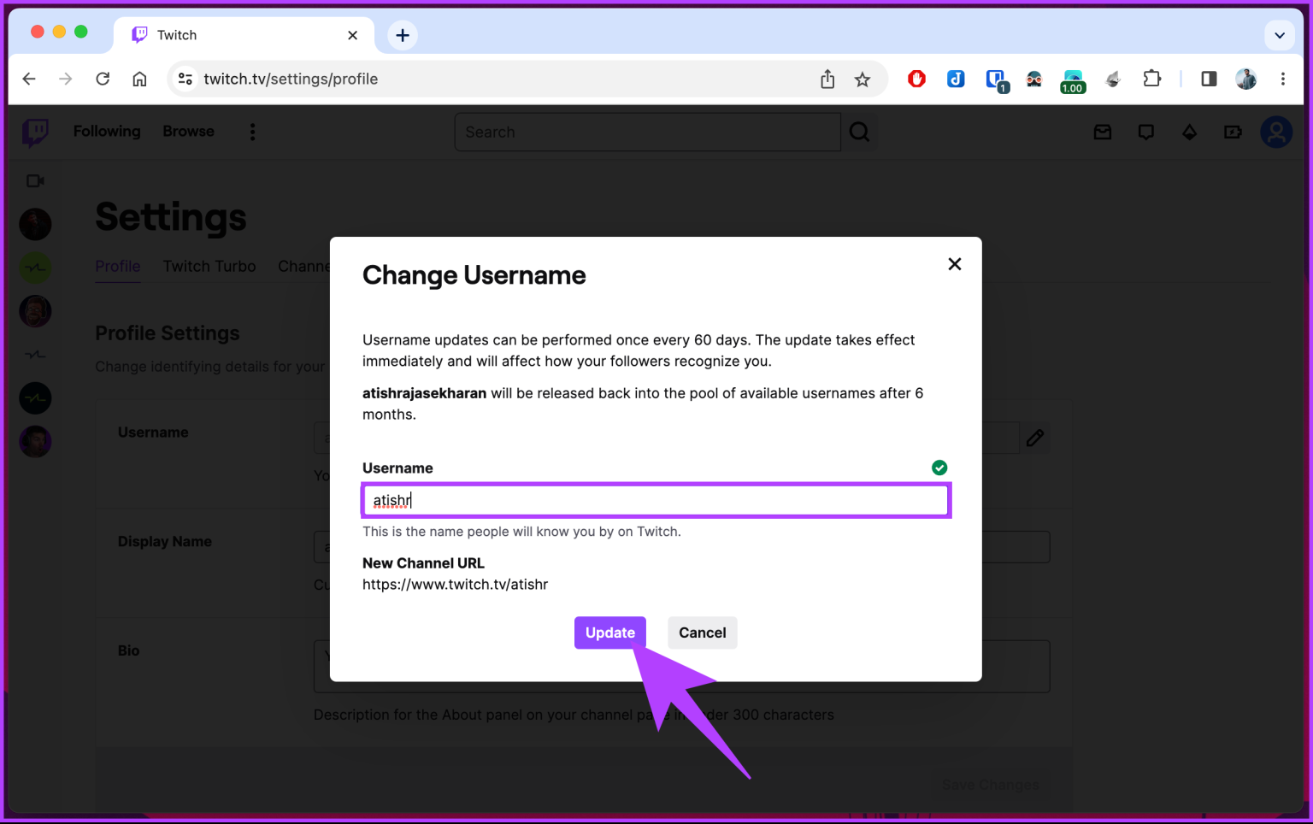
Task: Toggle the browser sidebar panel icon
Action: pos(1208,79)
